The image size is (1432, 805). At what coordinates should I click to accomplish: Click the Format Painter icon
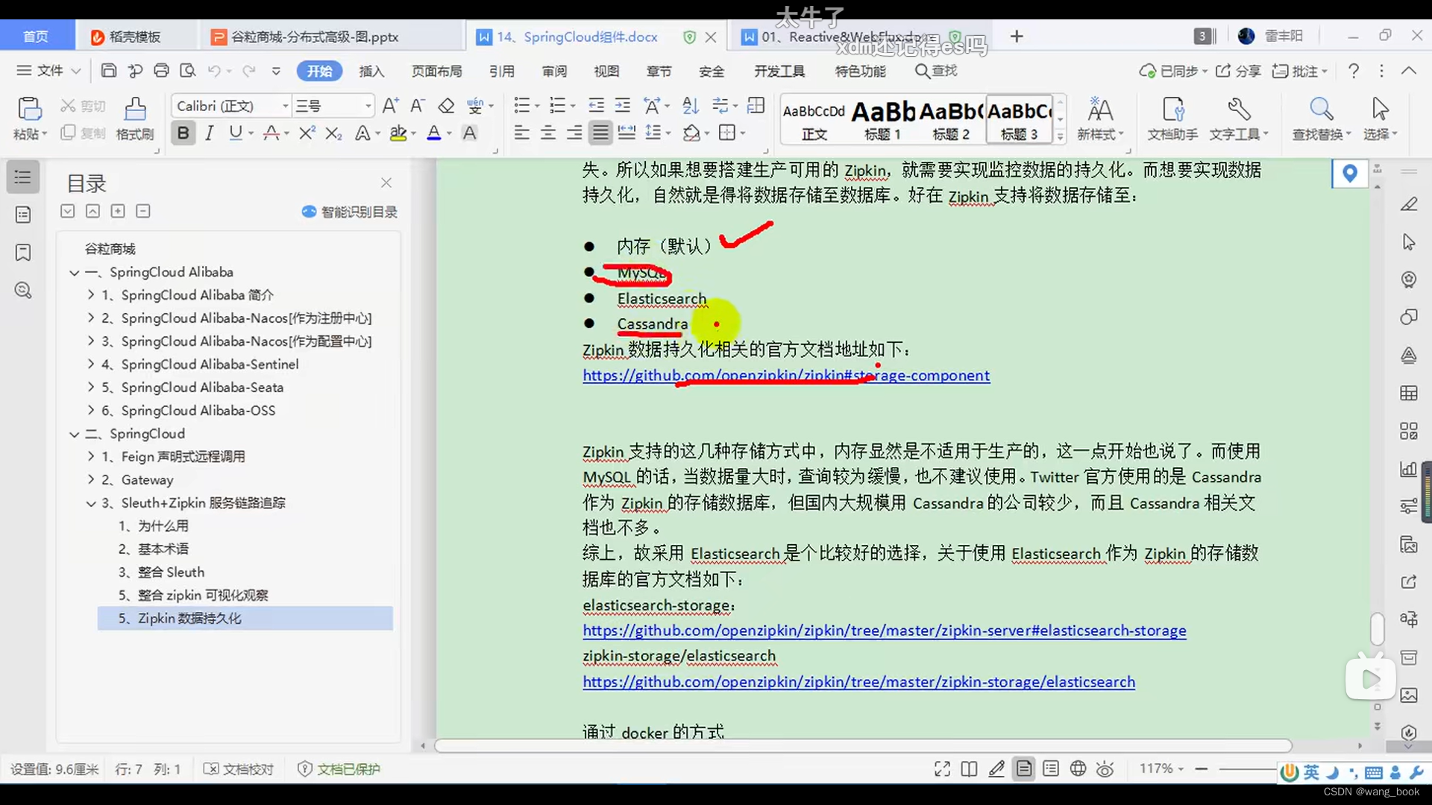click(135, 109)
